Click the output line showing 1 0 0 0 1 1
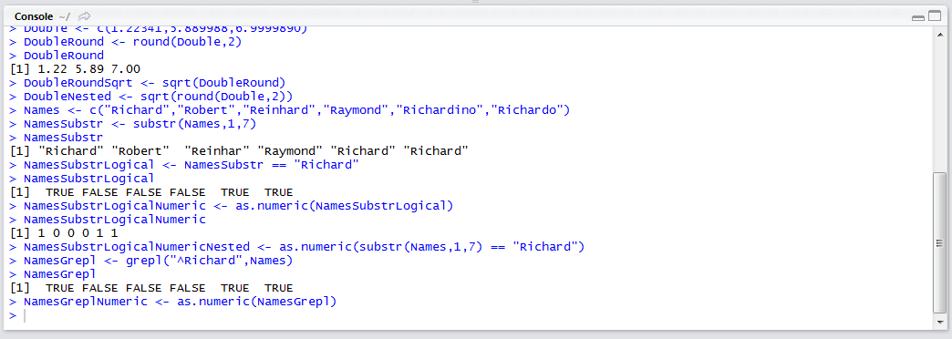This screenshot has height=339, width=952. point(64,233)
